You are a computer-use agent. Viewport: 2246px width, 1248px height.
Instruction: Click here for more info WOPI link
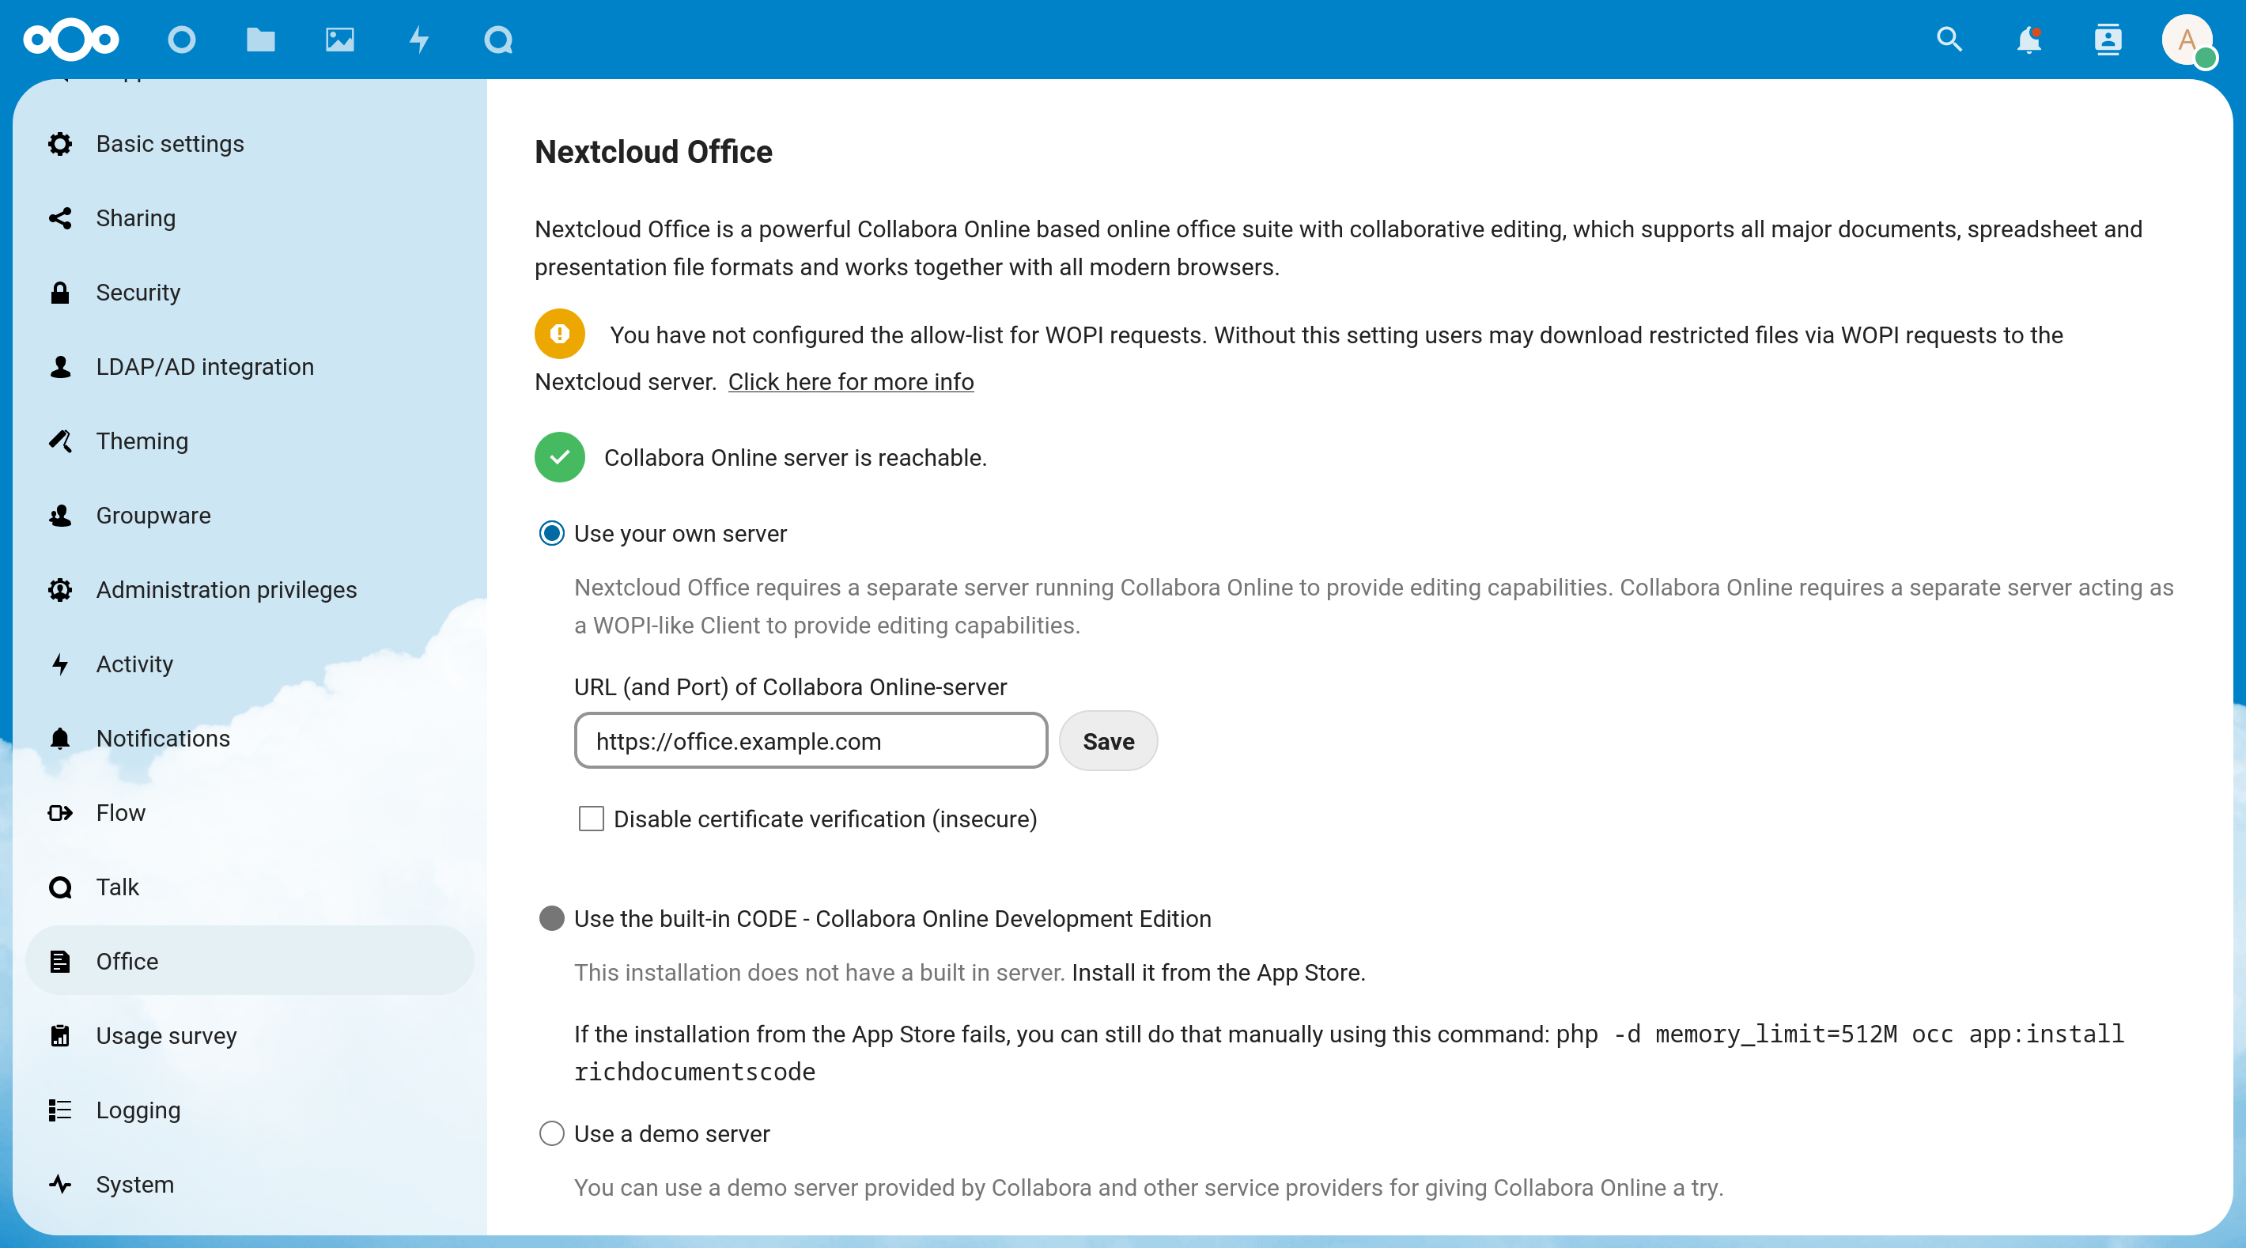[851, 381]
